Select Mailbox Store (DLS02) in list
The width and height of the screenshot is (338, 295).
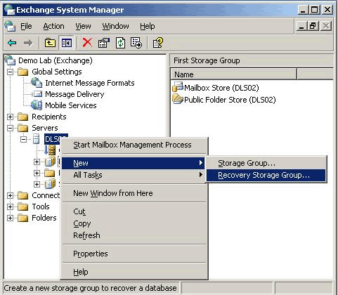[x=221, y=88]
